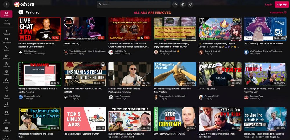Open Customize homepage settings

coord(278,12)
